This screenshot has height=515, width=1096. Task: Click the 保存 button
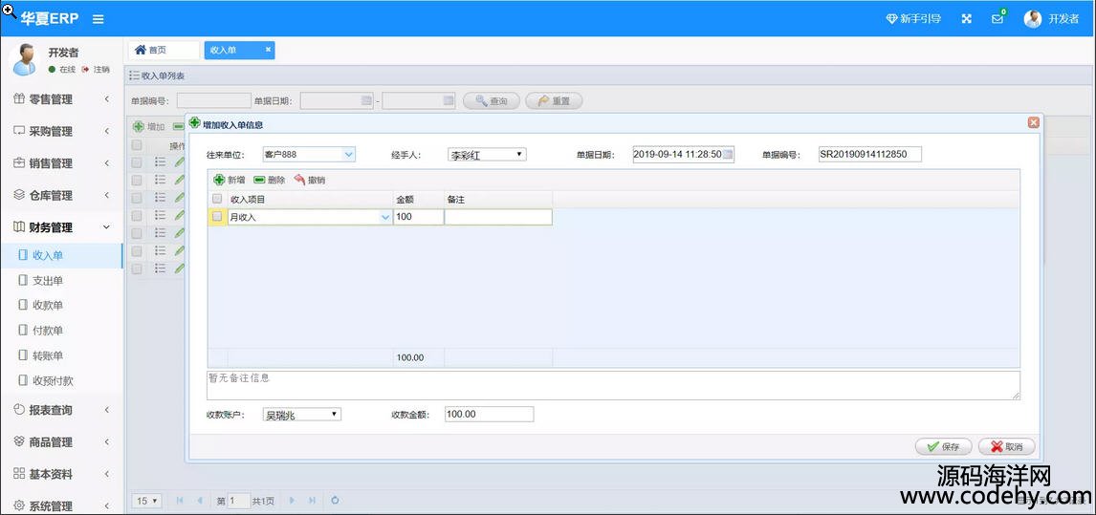(943, 446)
